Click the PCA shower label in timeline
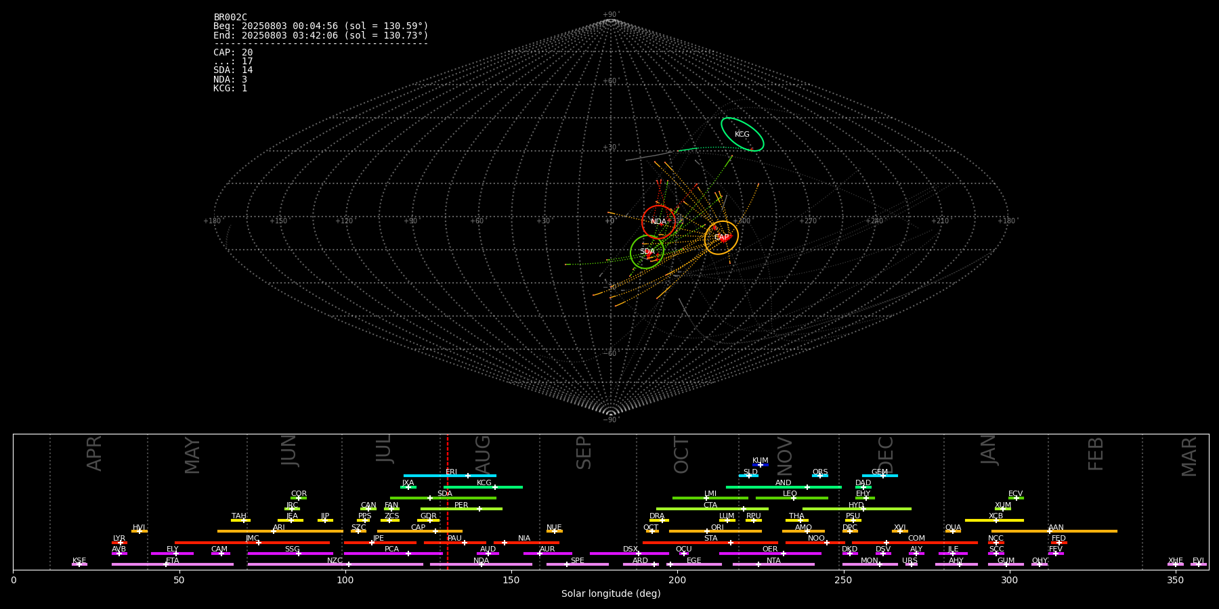Image resolution: width=1219 pixels, height=609 pixels. 392,549
